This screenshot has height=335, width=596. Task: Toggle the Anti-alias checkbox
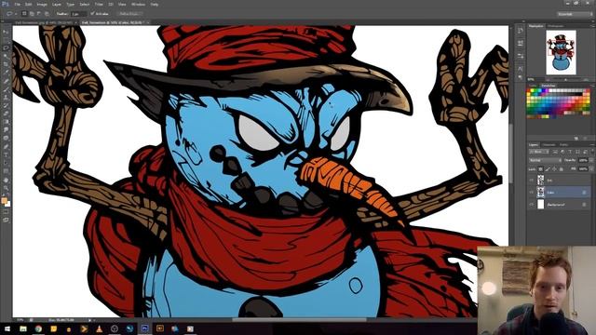[92, 14]
